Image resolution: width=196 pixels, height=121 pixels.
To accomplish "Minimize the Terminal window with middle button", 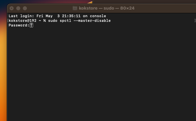I will pyautogui.click(x=18, y=8).
